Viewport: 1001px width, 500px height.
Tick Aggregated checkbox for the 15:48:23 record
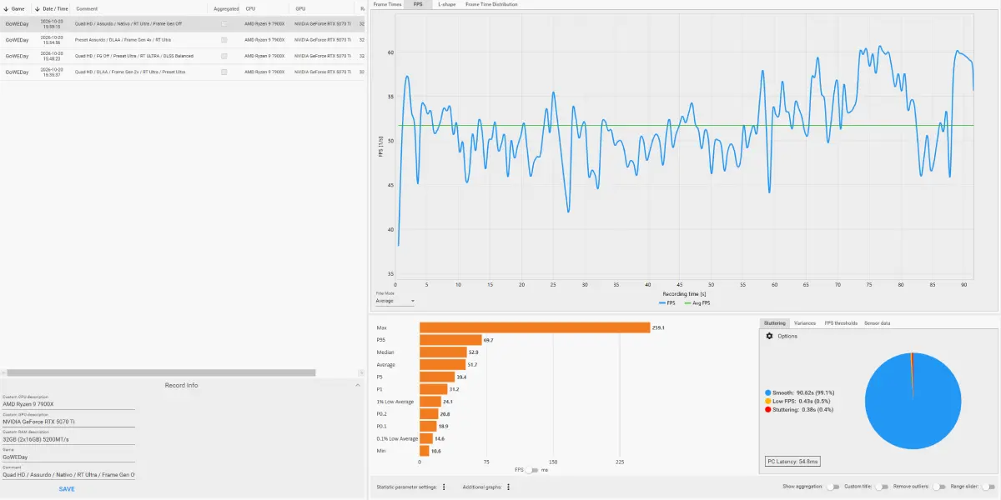pyautogui.click(x=224, y=56)
